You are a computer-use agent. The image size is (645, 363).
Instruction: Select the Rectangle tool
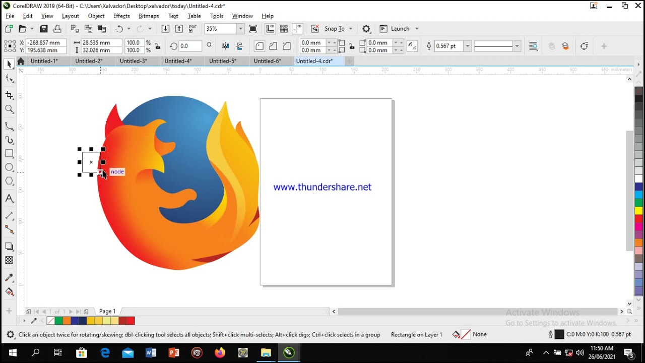(9, 153)
